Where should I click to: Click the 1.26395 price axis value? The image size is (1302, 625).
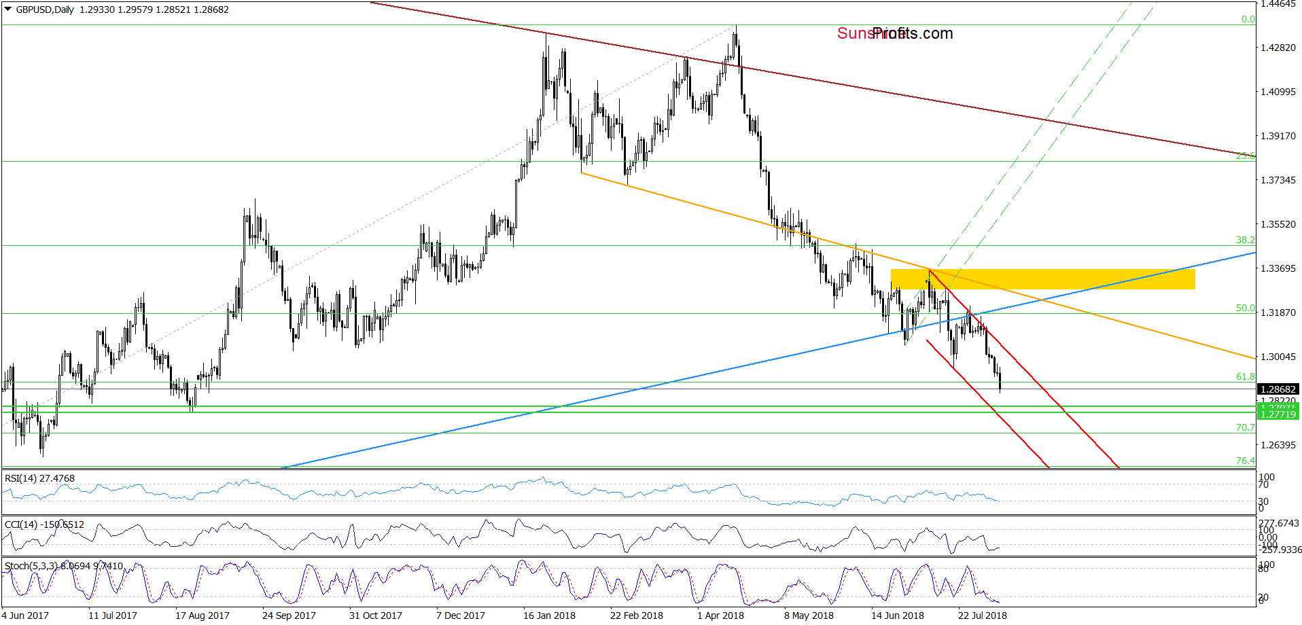pos(1278,445)
